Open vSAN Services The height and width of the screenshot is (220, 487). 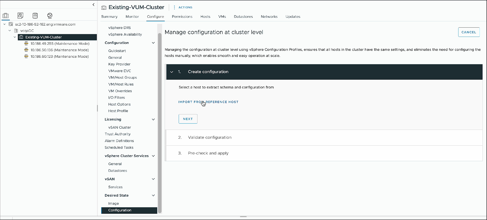pos(115,187)
